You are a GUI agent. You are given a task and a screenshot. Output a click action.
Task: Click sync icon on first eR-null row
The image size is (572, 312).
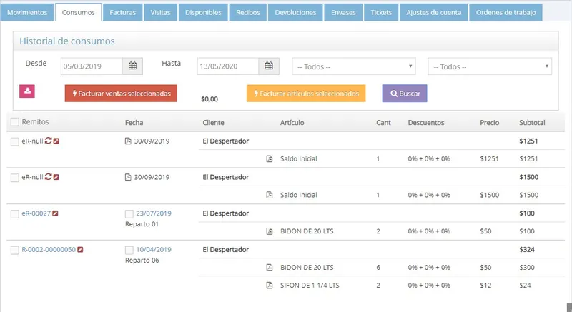pyautogui.click(x=48, y=141)
